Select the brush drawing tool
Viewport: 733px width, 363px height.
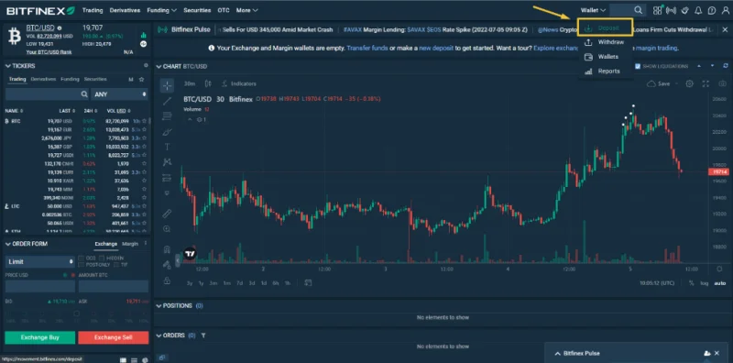pyautogui.click(x=168, y=132)
